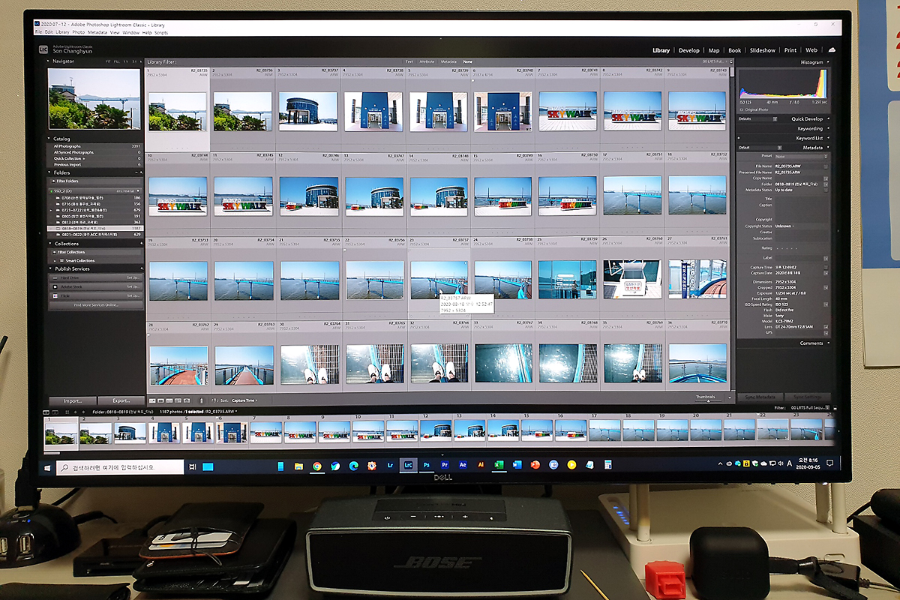This screenshot has width=900, height=600.
Task: Collapse the Folders panel
Action: [x=49, y=172]
